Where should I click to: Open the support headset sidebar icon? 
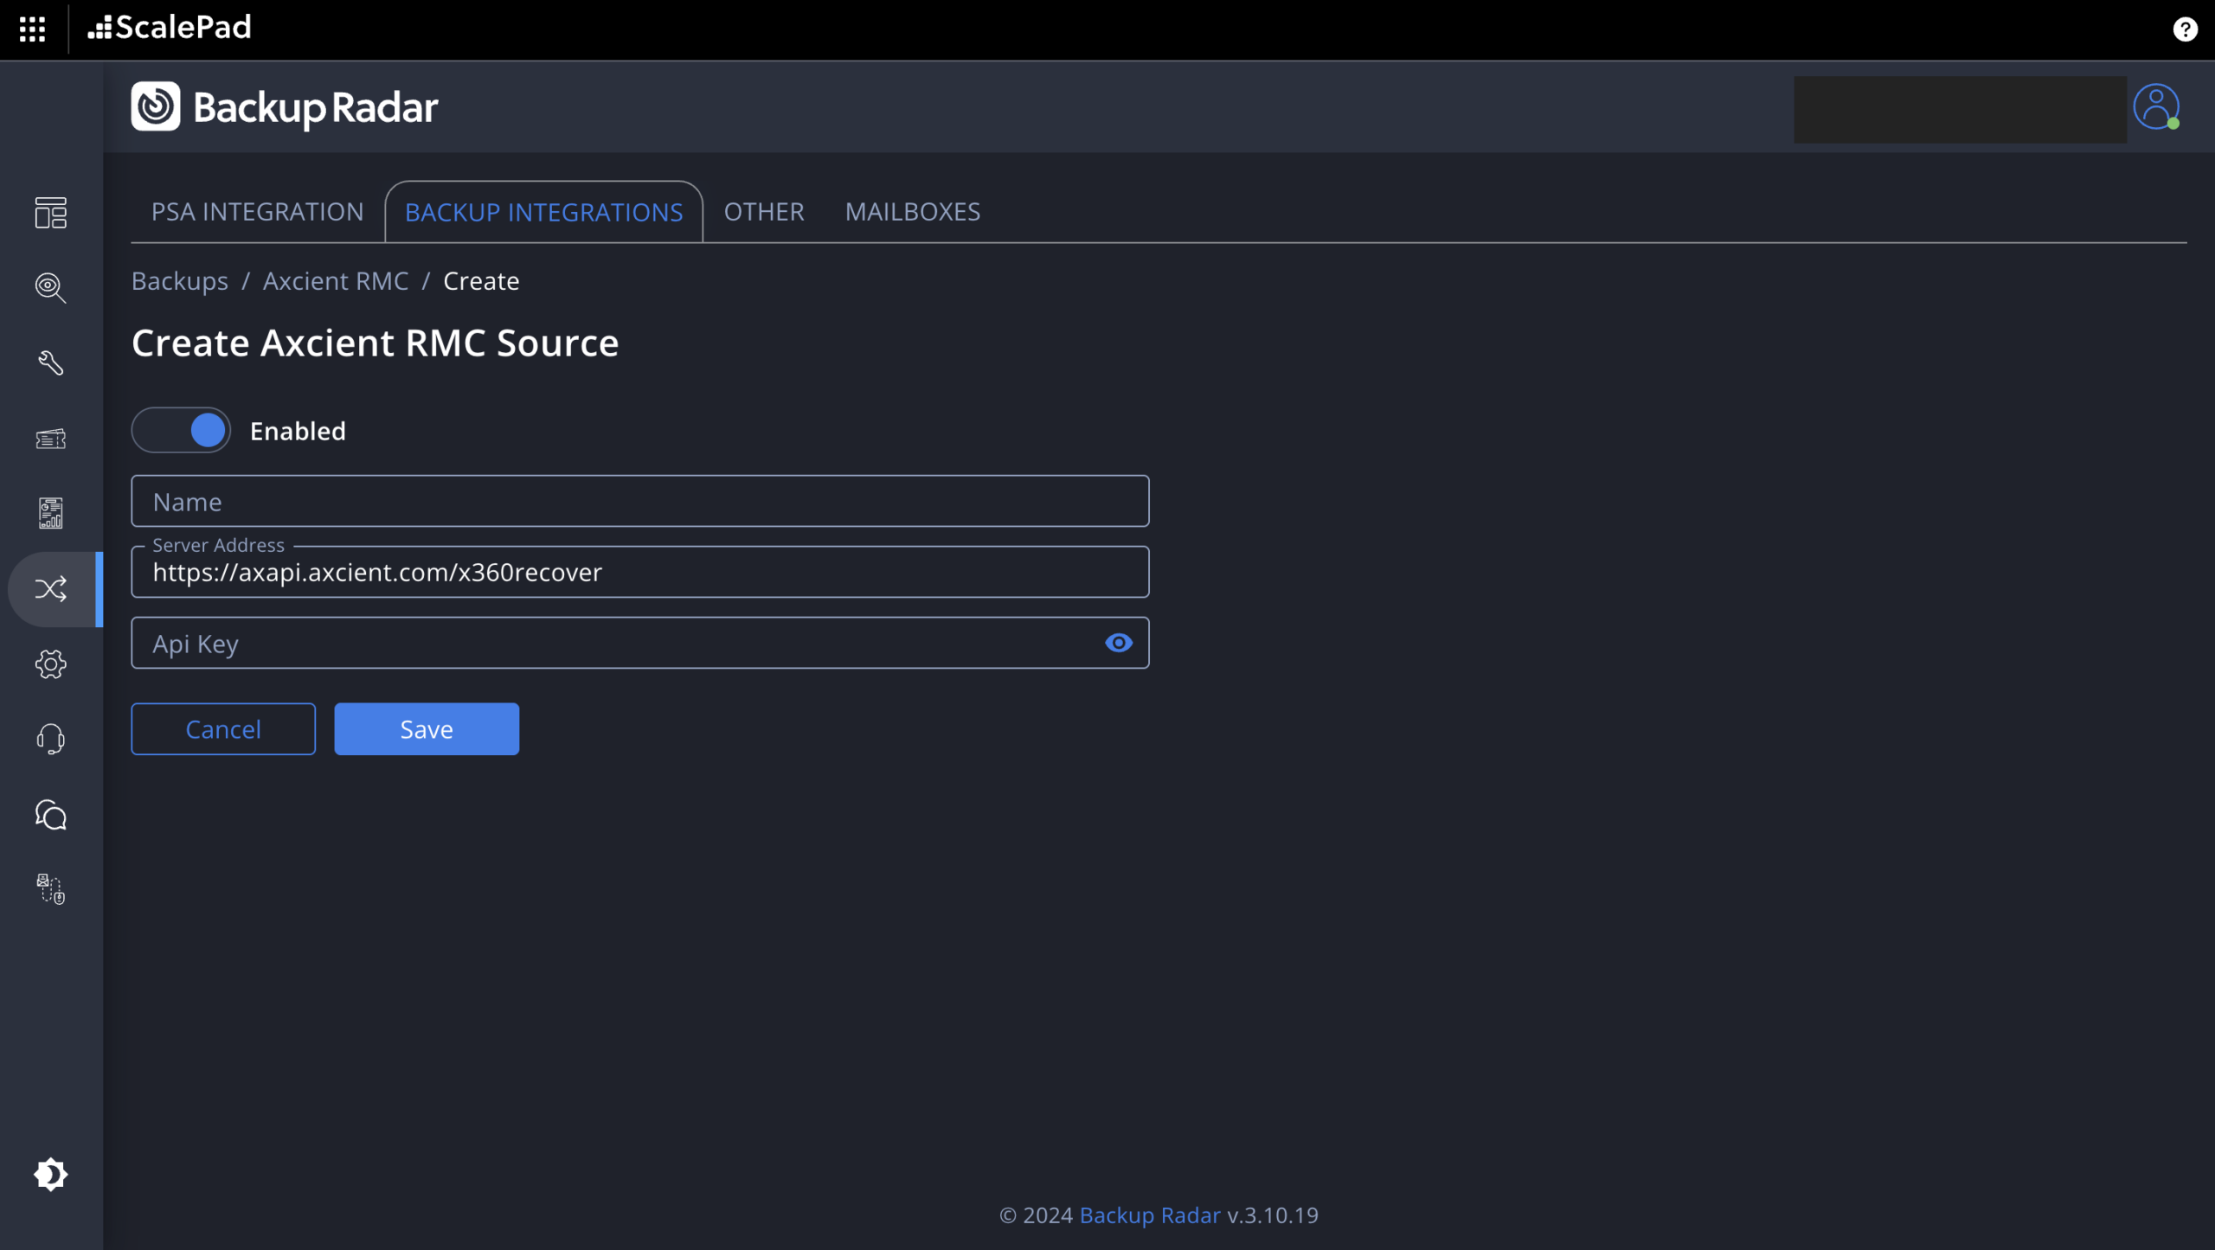50,740
